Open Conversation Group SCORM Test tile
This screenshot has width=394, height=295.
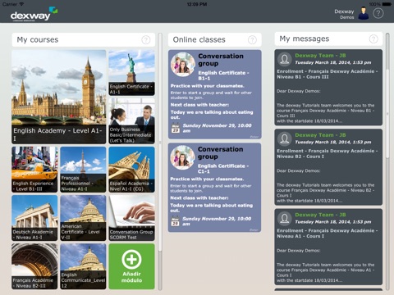click(x=131, y=218)
